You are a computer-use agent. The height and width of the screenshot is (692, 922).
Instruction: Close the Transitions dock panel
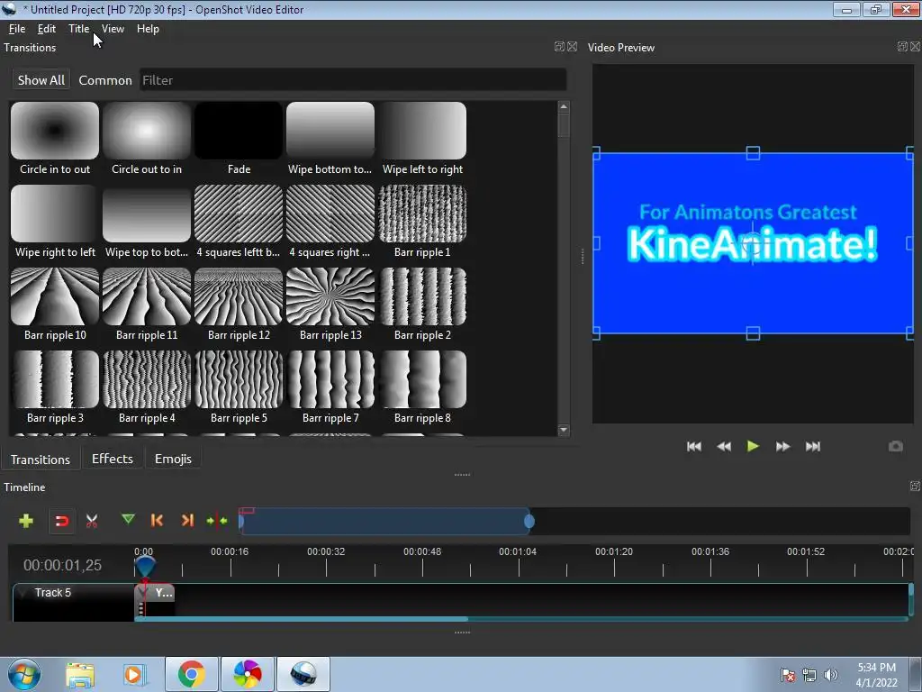tap(572, 47)
